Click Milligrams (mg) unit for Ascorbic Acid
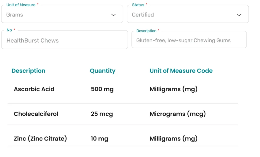 coord(173,89)
